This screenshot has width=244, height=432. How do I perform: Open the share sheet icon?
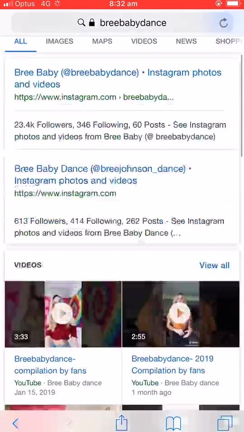[122, 422]
